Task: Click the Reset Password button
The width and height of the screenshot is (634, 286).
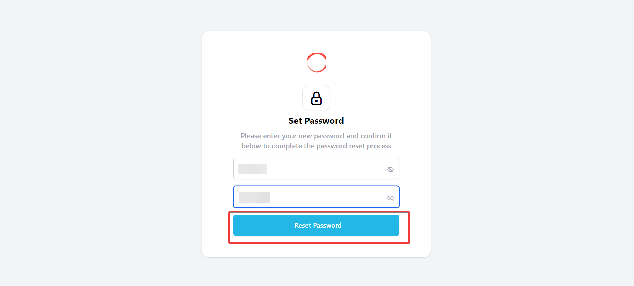Action: [x=317, y=225]
